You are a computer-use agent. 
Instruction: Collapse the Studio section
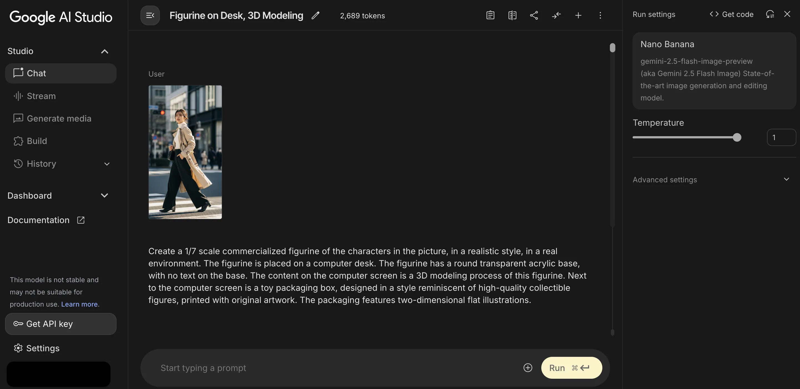pos(105,51)
